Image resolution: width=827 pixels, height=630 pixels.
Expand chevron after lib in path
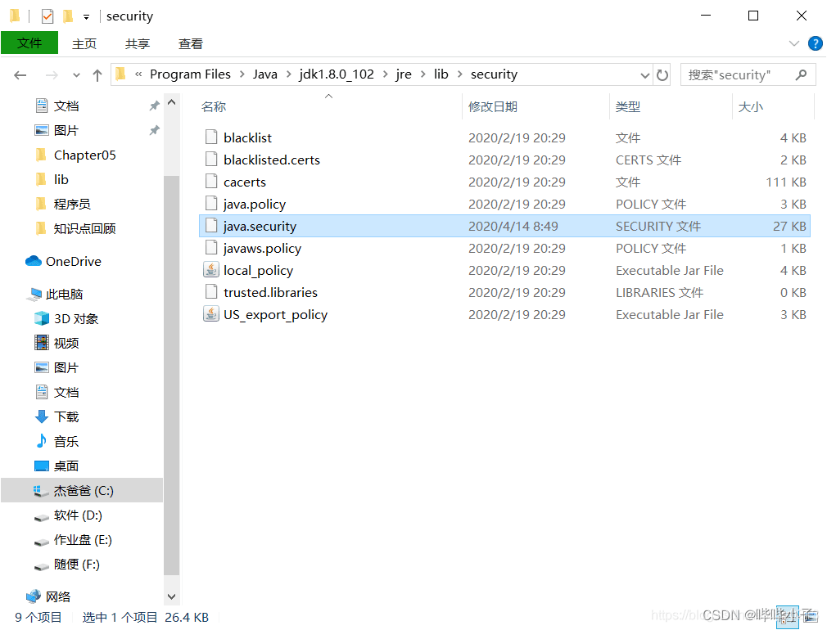(x=460, y=74)
